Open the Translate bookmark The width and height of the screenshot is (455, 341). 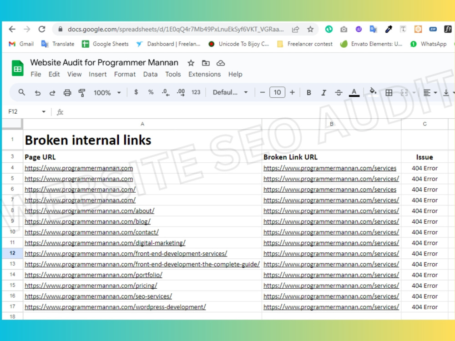coord(58,44)
